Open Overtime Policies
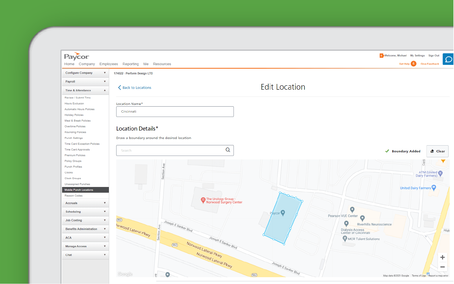 pyautogui.click(x=75, y=126)
